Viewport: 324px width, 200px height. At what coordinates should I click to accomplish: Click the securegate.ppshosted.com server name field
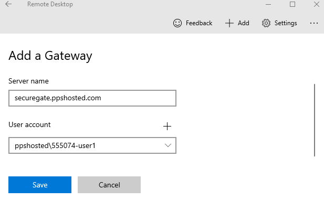(x=92, y=98)
